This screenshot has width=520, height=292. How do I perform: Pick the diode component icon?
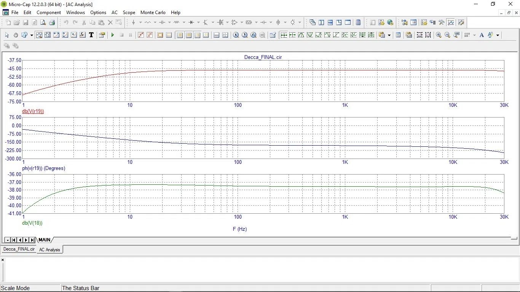[191, 22]
